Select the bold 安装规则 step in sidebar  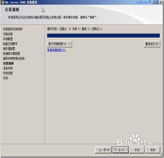tap(8, 63)
